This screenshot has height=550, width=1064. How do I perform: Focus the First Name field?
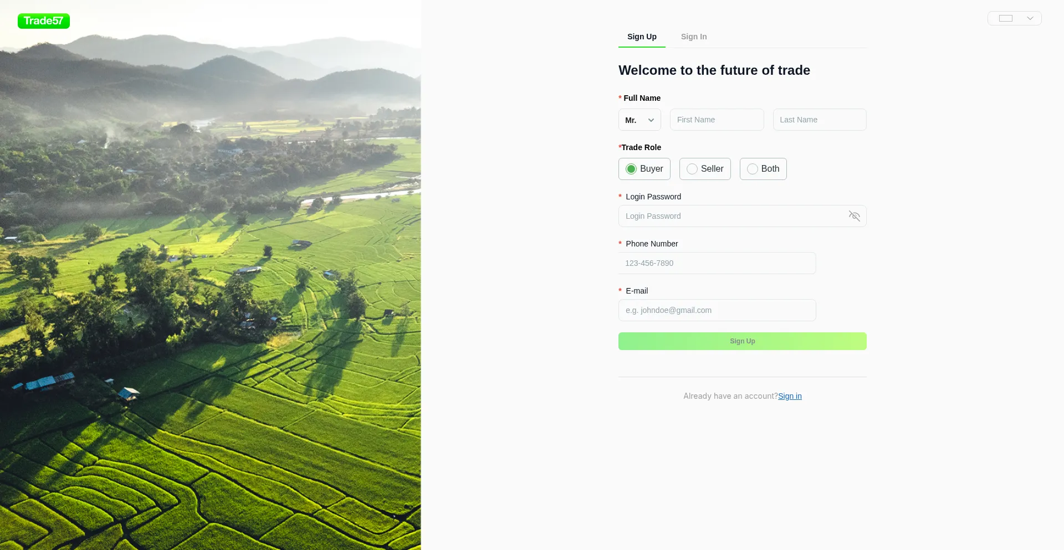coord(717,120)
